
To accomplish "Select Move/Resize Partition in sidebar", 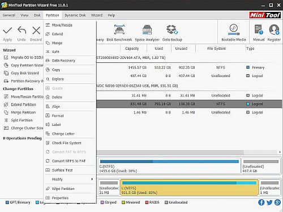I will pos(23,96).
